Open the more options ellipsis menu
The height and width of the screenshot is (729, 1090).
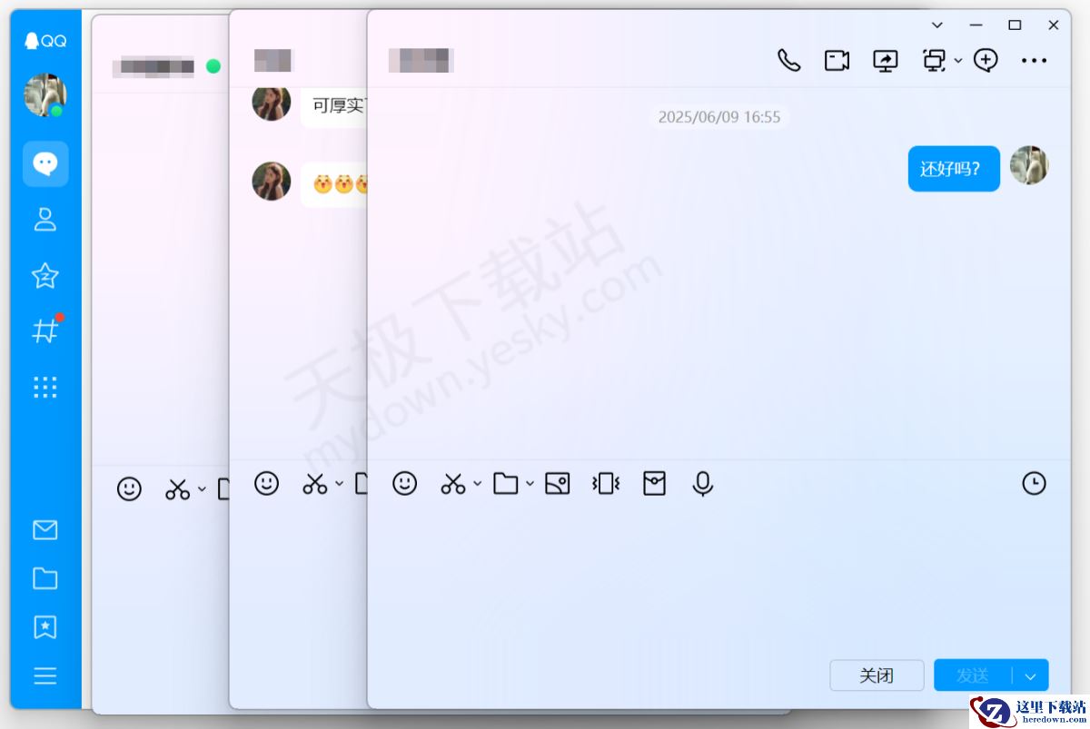coord(1035,60)
